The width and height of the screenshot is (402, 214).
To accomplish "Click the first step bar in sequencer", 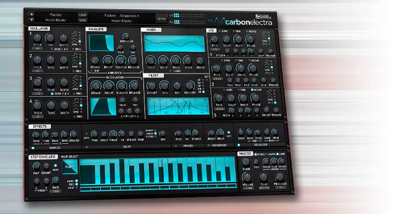I will (x=88, y=174).
